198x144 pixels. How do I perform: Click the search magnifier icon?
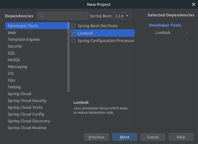tap(42, 16)
